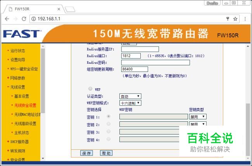
Task: Close the FW150R tab
Action: click(x=59, y=9)
